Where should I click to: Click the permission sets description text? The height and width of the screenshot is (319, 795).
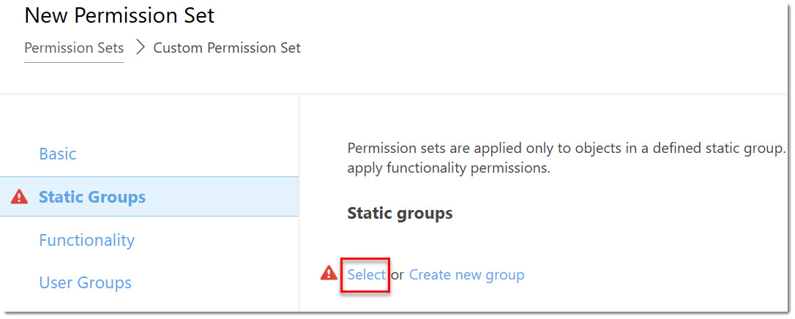click(x=567, y=149)
